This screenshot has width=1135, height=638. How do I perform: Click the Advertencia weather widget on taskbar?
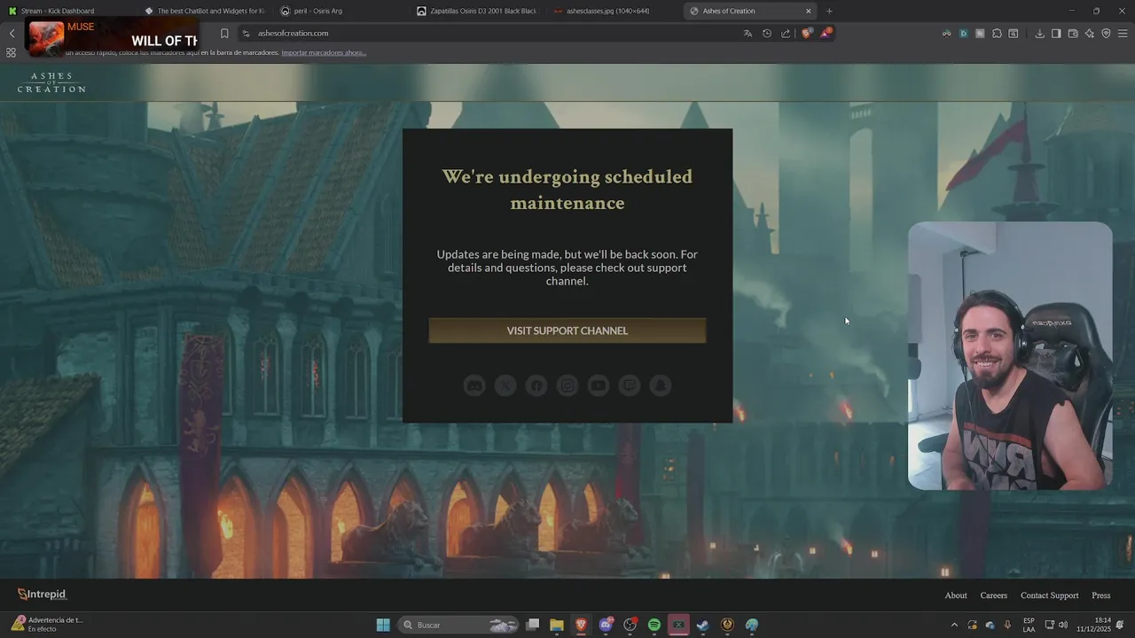[48, 625]
